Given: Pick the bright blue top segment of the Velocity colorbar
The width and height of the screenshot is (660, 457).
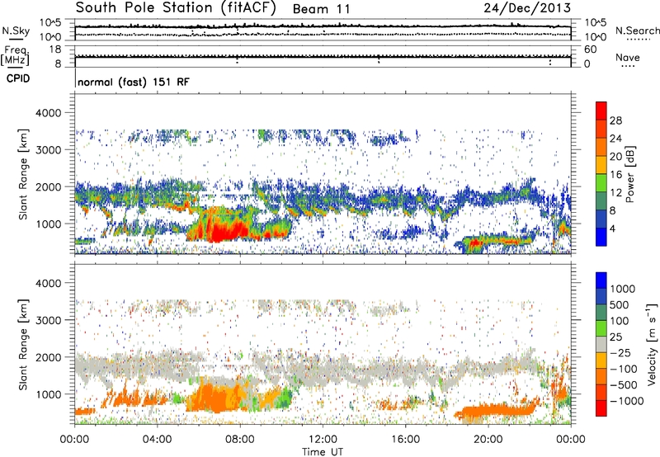Looking at the screenshot, I should tap(601, 280).
